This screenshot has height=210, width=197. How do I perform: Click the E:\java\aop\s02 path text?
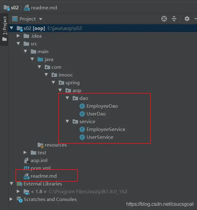[x=65, y=28]
